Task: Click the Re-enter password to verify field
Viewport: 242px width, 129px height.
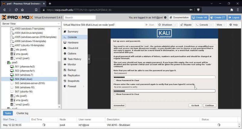Action: 164,91
